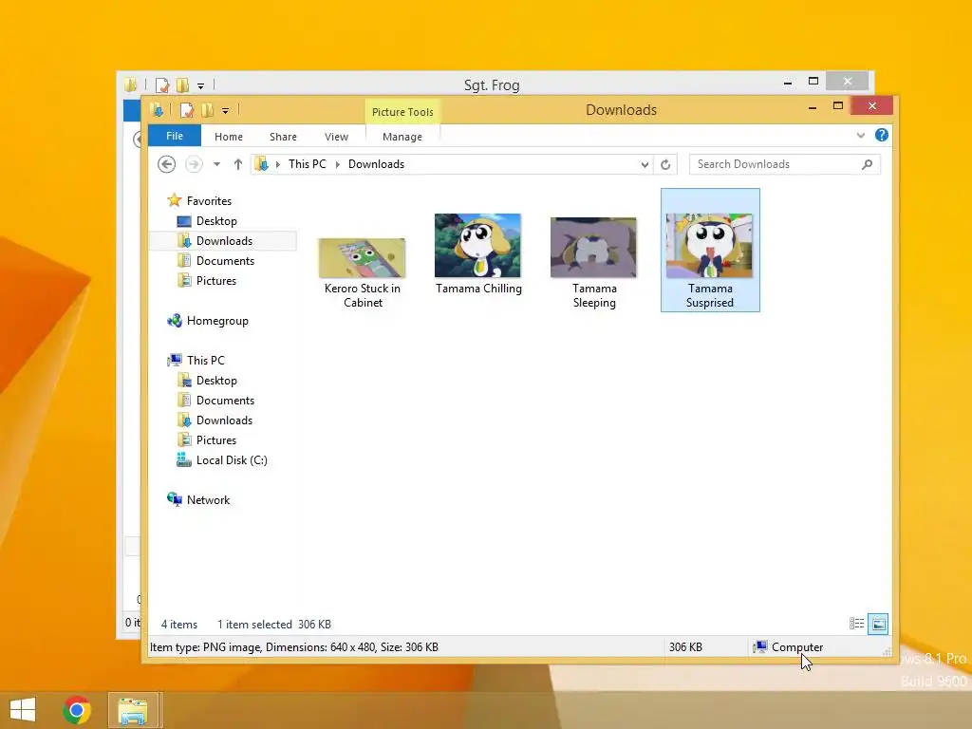Screen dimensions: 972x729
Task: Select Desktop under This PC
Action: (x=216, y=380)
